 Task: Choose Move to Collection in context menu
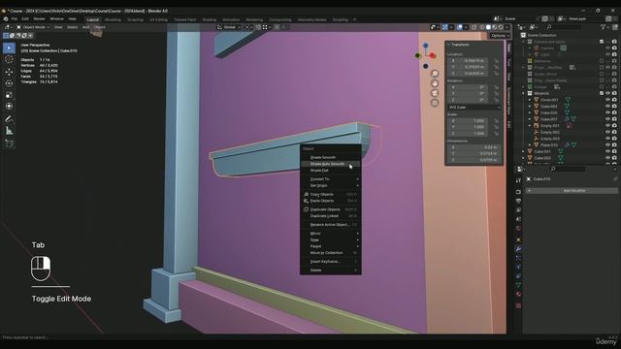331,253
